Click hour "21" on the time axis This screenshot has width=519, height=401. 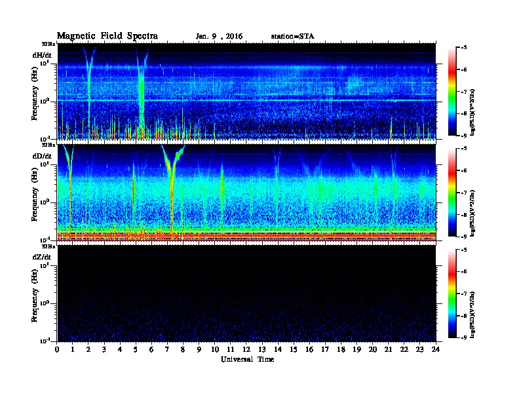click(x=388, y=349)
